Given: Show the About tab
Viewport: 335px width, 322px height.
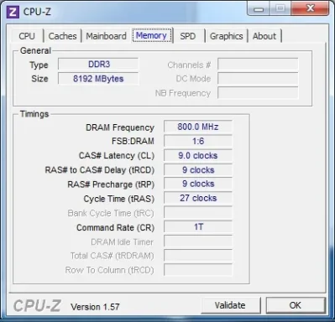Looking at the screenshot, I should [x=264, y=36].
